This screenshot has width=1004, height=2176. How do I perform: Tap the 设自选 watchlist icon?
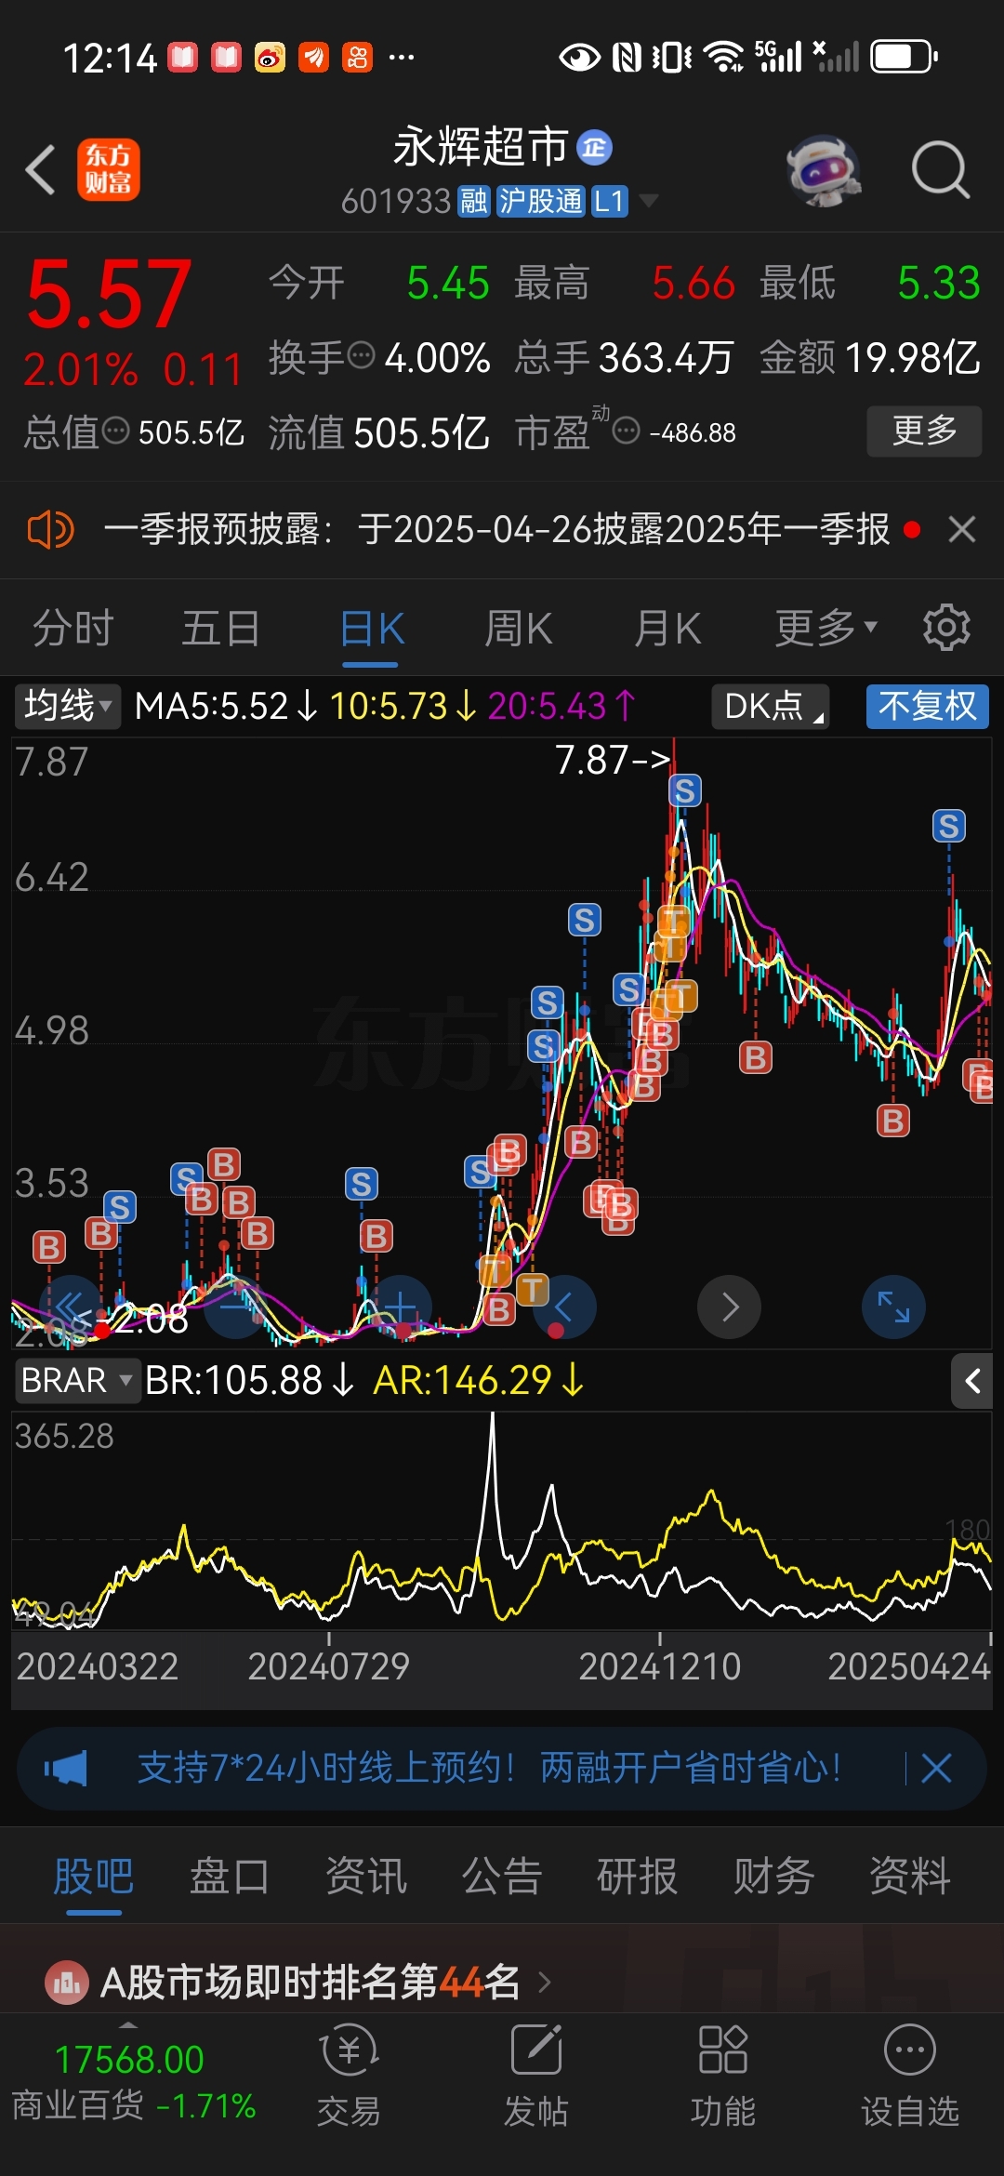(x=910, y=2076)
